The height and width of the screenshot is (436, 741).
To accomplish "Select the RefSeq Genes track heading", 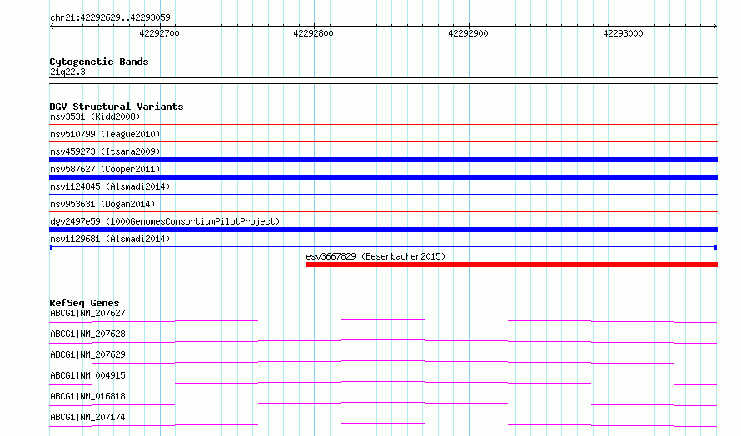I will point(84,303).
